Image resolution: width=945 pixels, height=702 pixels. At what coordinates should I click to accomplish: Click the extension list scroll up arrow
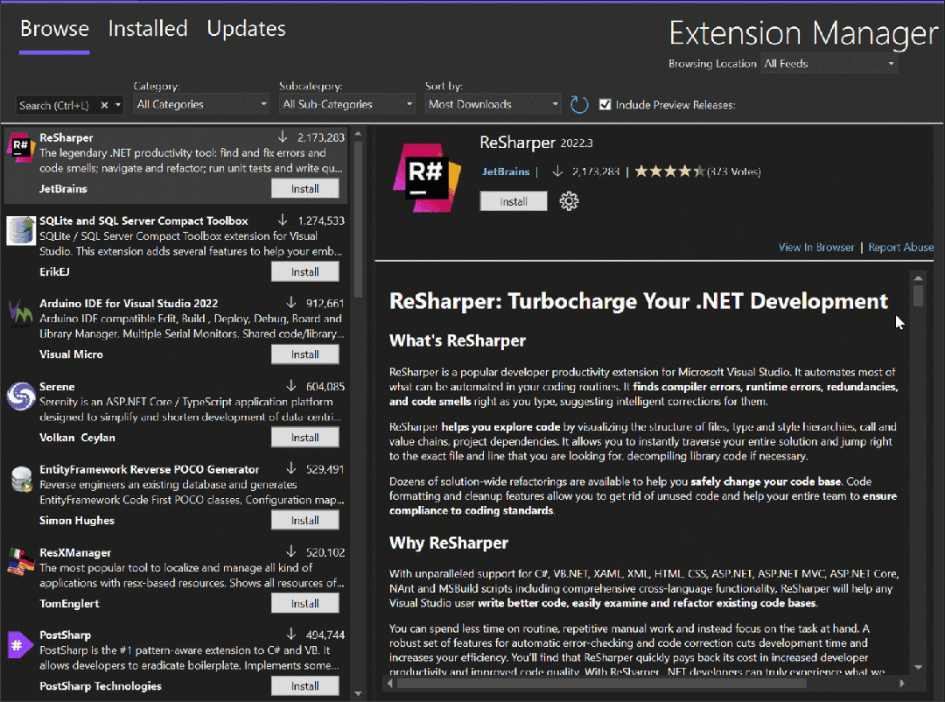(x=358, y=134)
